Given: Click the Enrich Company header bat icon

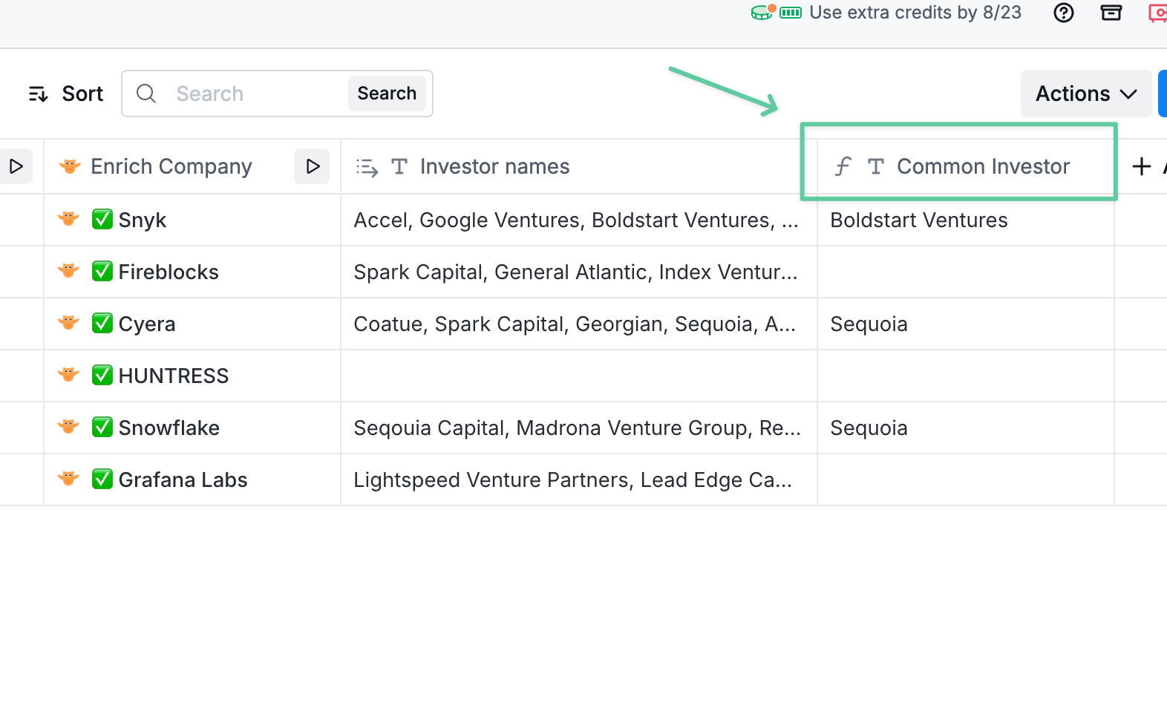Looking at the screenshot, I should [x=70, y=166].
